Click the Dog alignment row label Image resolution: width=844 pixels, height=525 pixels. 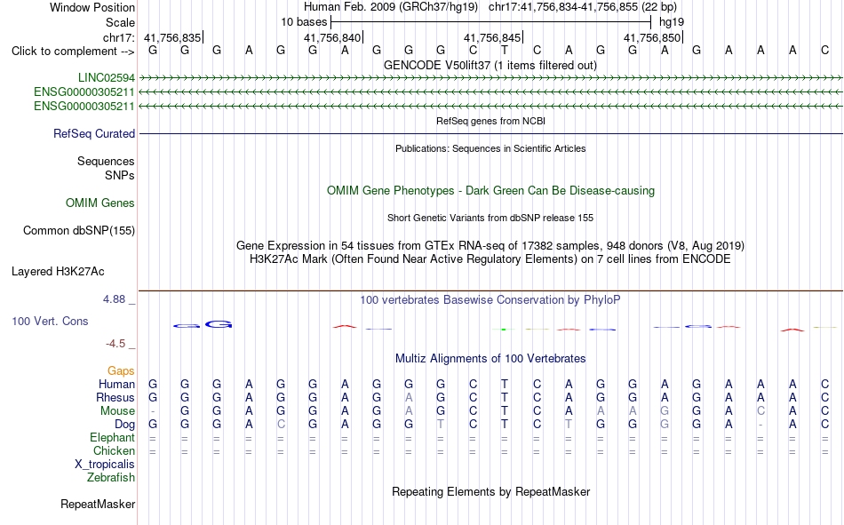click(x=124, y=425)
